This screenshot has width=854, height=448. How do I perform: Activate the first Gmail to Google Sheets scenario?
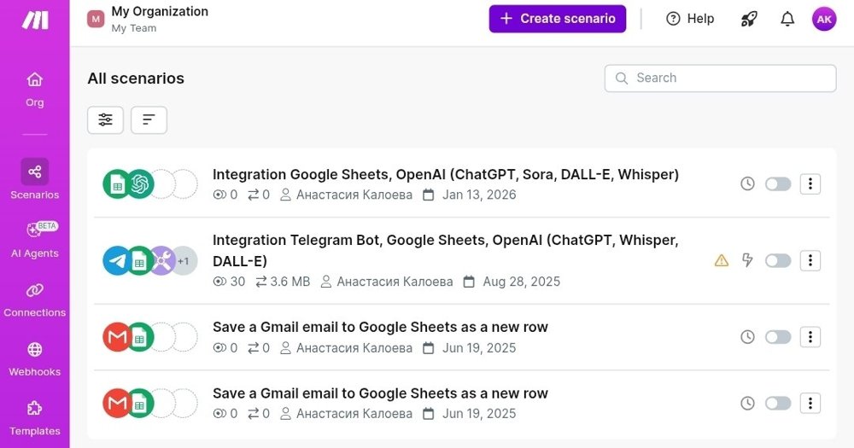[x=778, y=337]
